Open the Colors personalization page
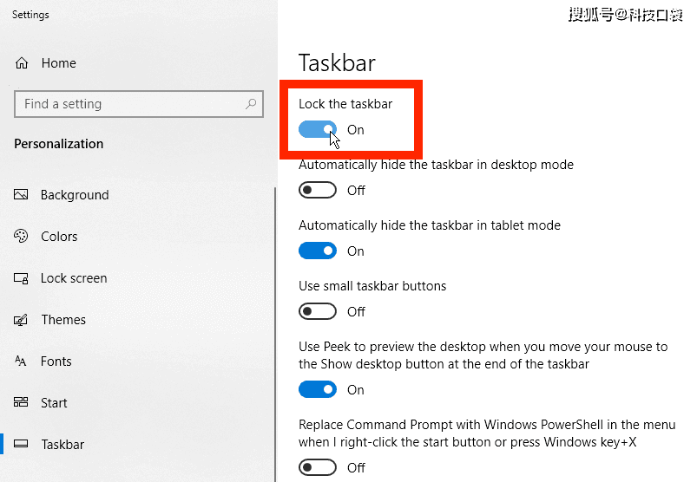697x482 pixels. [59, 237]
